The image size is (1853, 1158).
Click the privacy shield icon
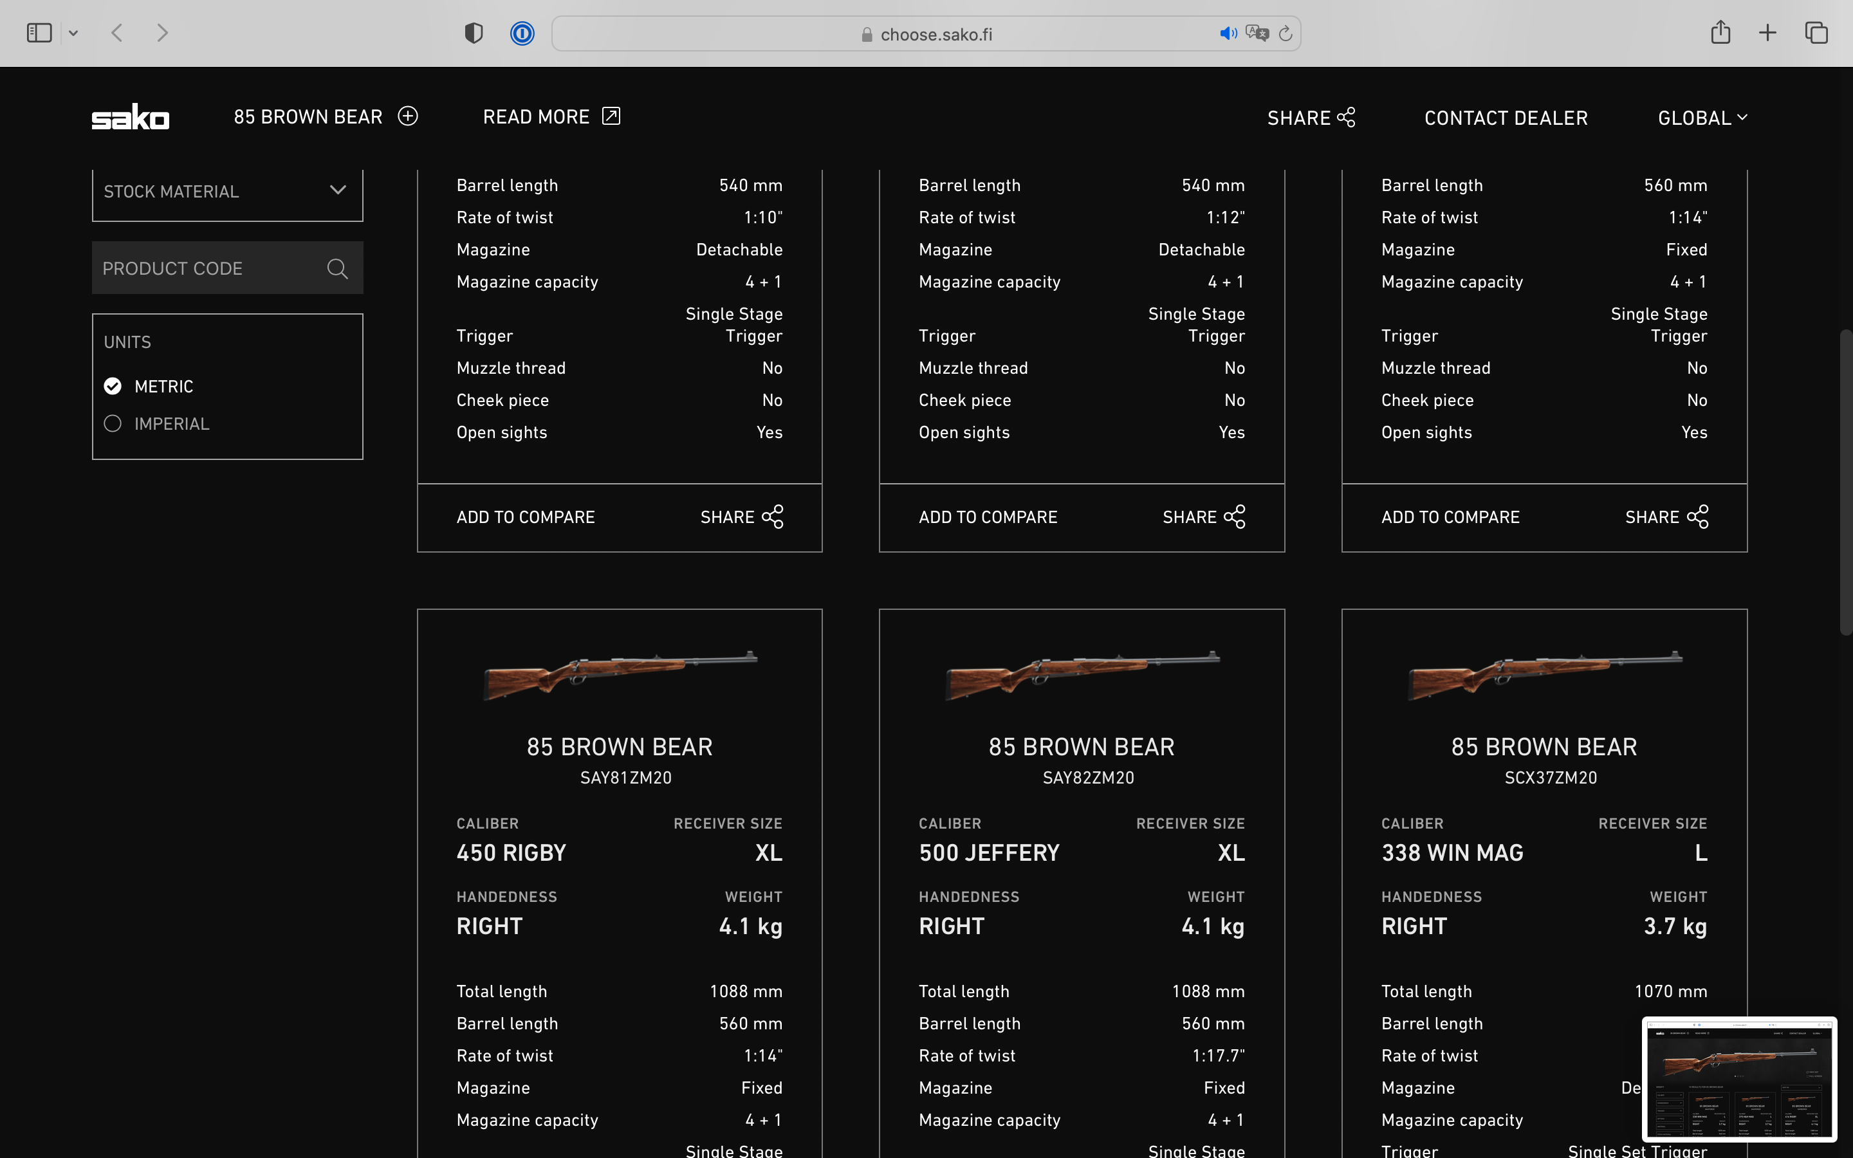[474, 33]
